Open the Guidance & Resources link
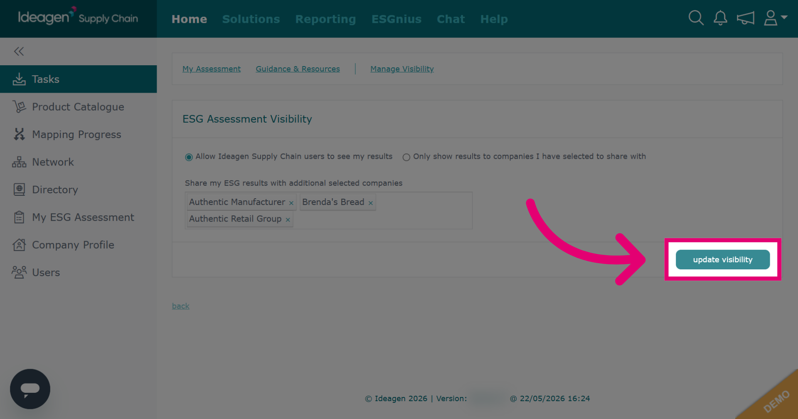 298,69
